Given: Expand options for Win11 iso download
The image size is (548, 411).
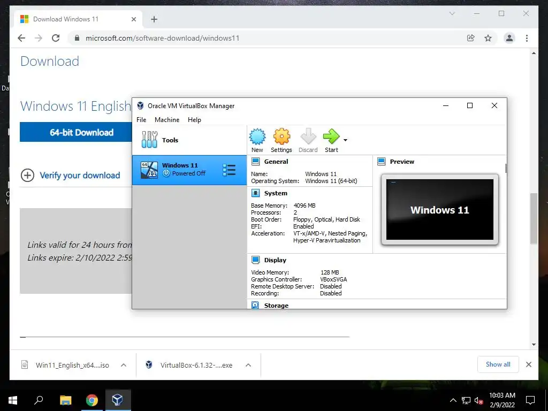Looking at the screenshot, I should [x=124, y=365].
